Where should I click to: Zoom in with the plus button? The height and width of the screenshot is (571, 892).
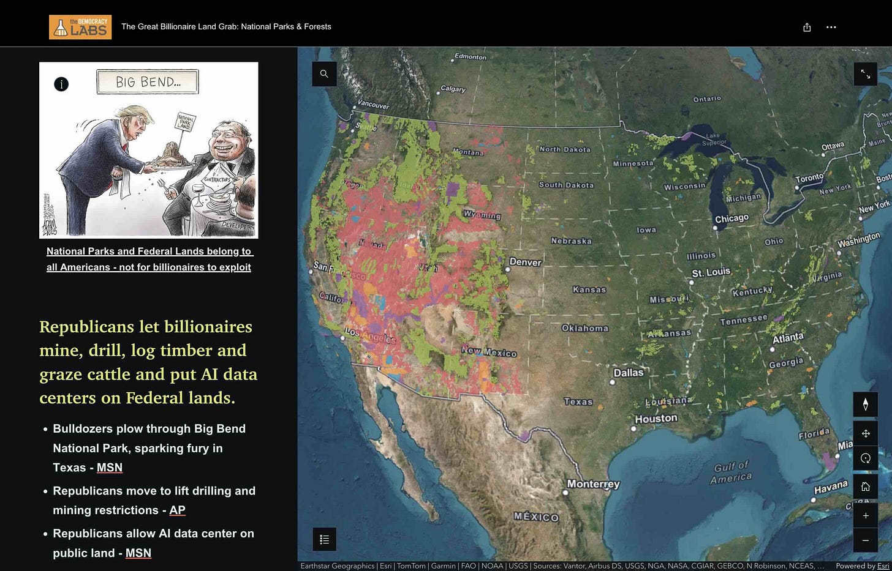[x=865, y=515]
